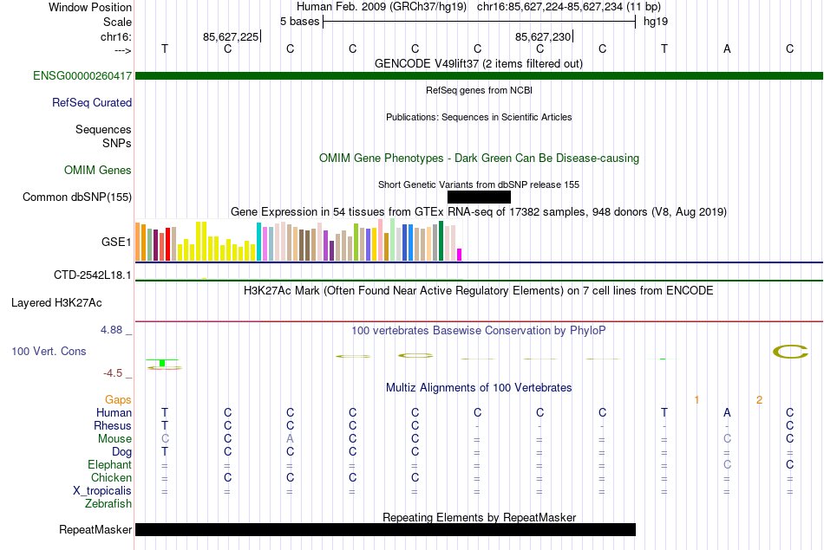
Task: Click the magenta bar in GSE1 chart
Action: (459, 255)
